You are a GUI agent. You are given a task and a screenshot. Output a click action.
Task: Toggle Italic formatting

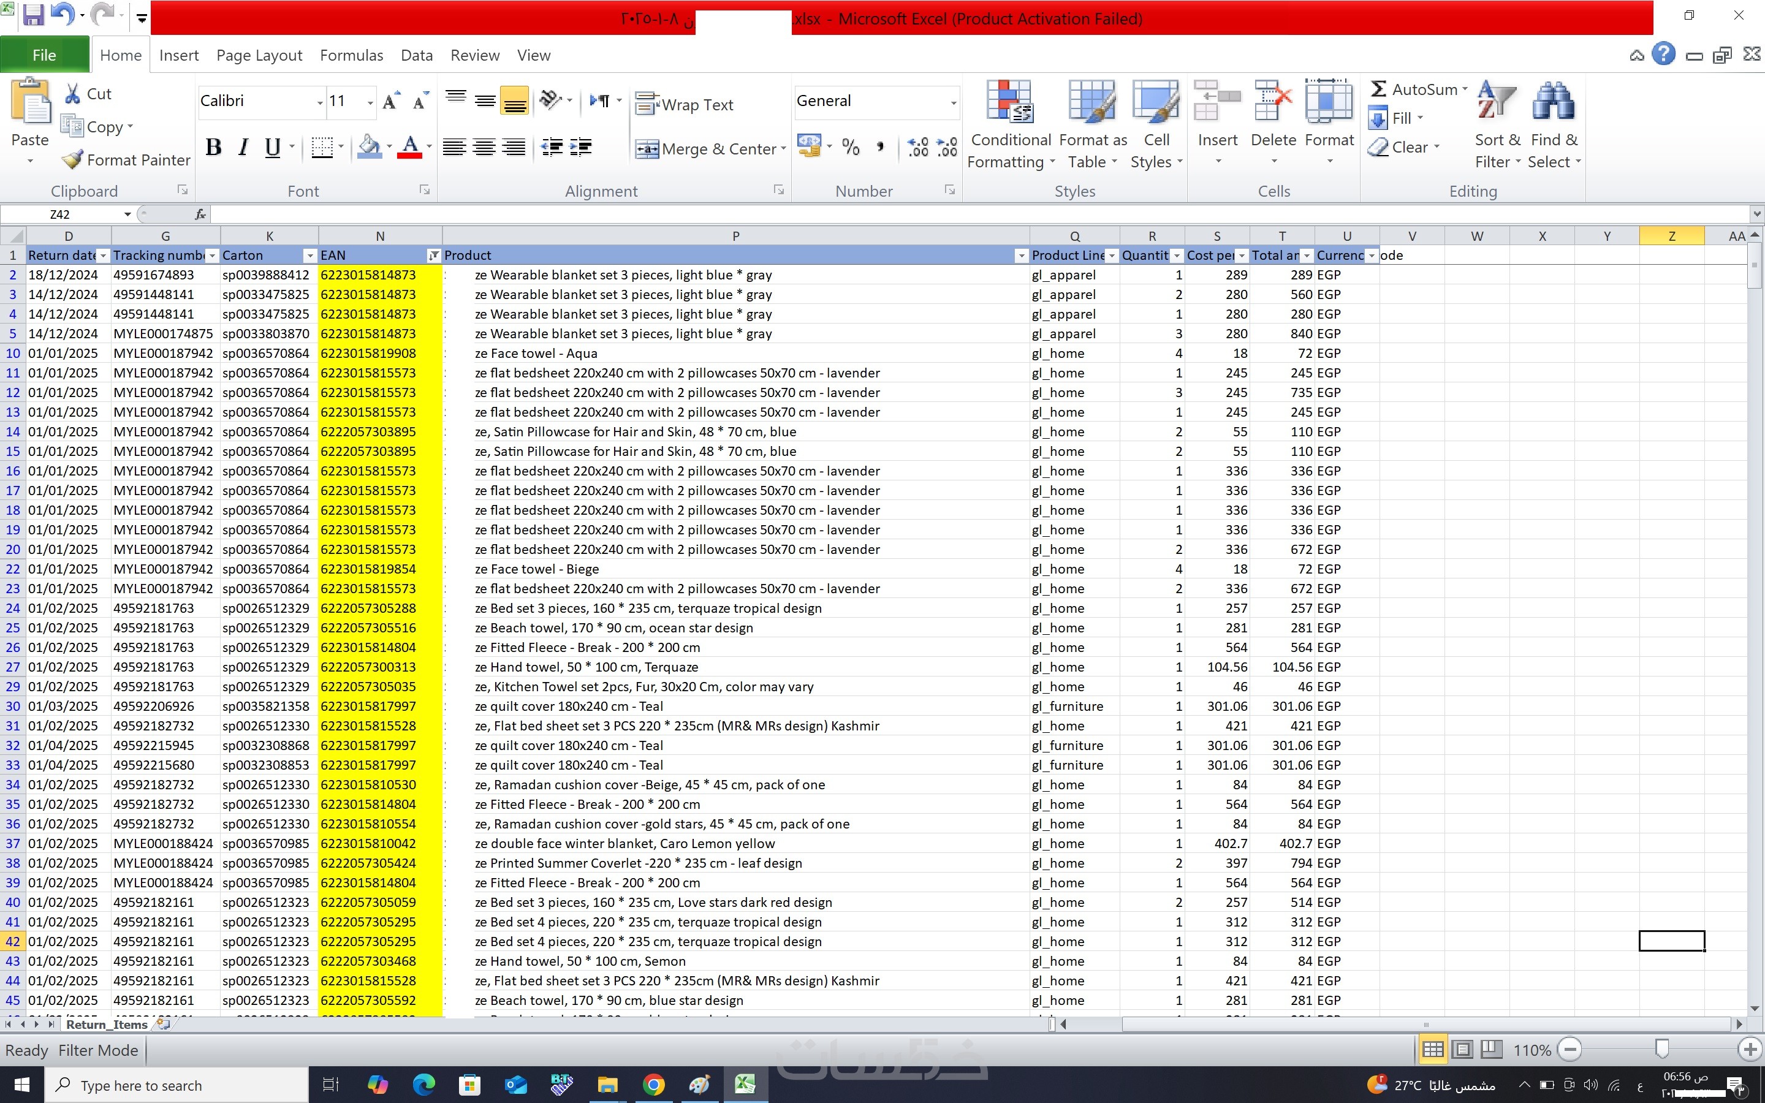(x=243, y=147)
